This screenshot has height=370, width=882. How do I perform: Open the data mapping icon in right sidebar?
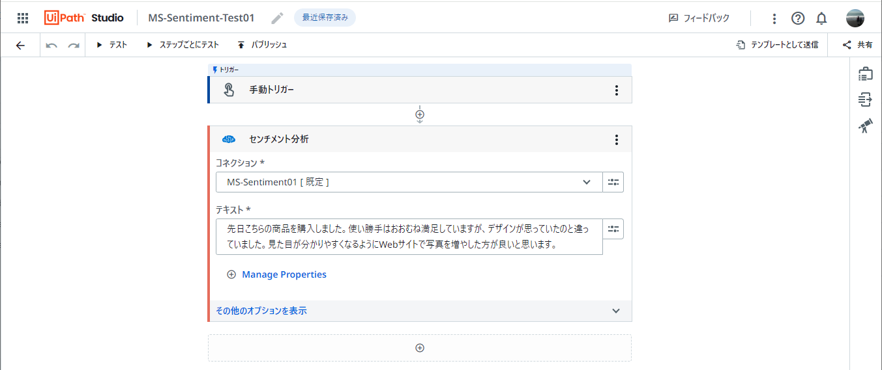865,100
